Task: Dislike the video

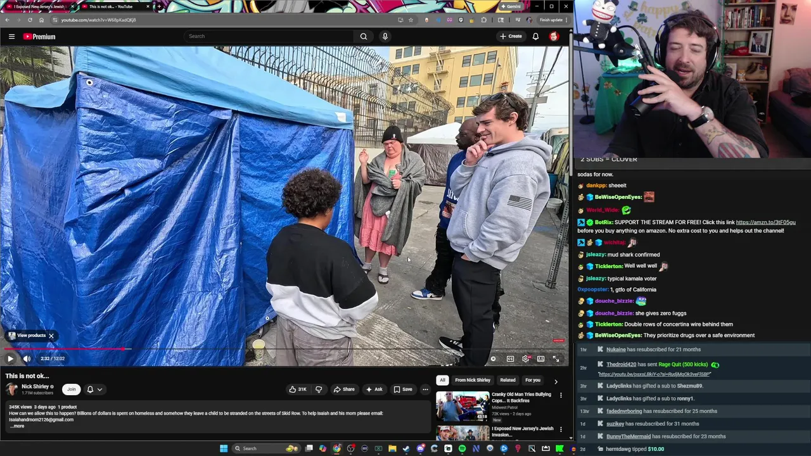Action: pyautogui.click(x=319, y=389)
